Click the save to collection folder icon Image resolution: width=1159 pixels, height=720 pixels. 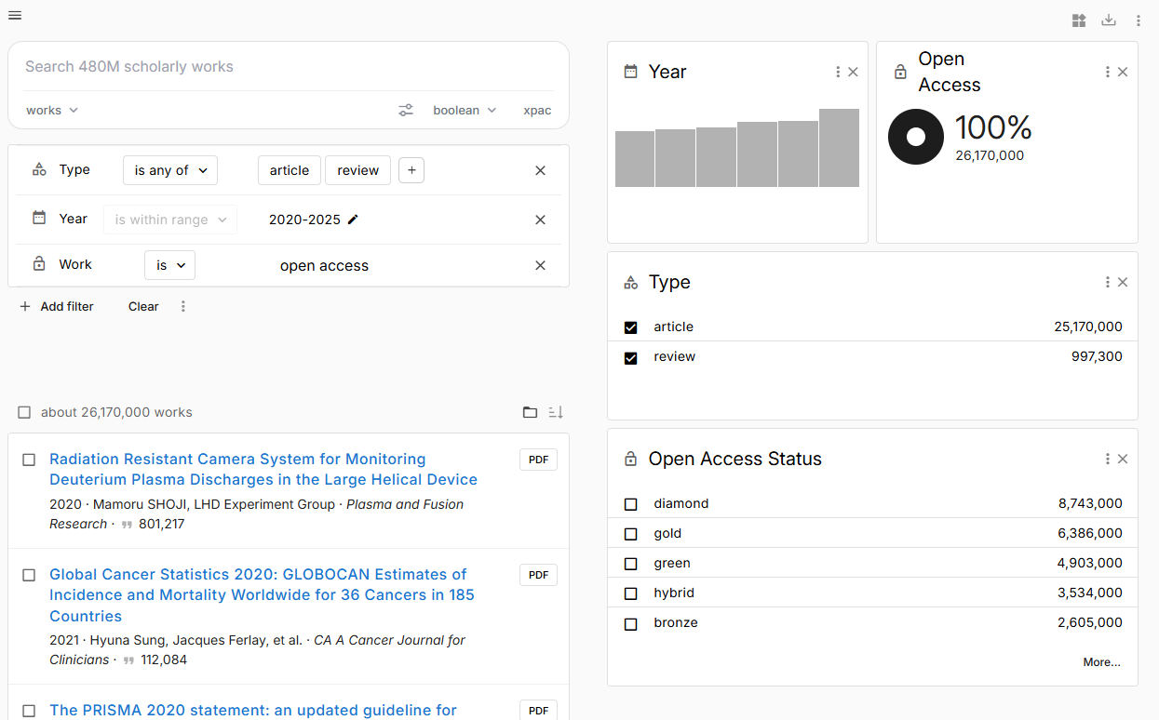pos(530,412)
